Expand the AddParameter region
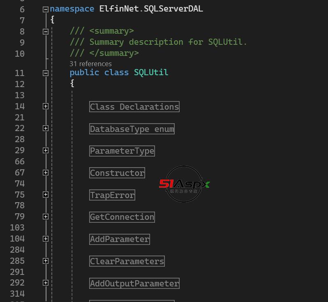328x302 pixels. click(46, 239)
